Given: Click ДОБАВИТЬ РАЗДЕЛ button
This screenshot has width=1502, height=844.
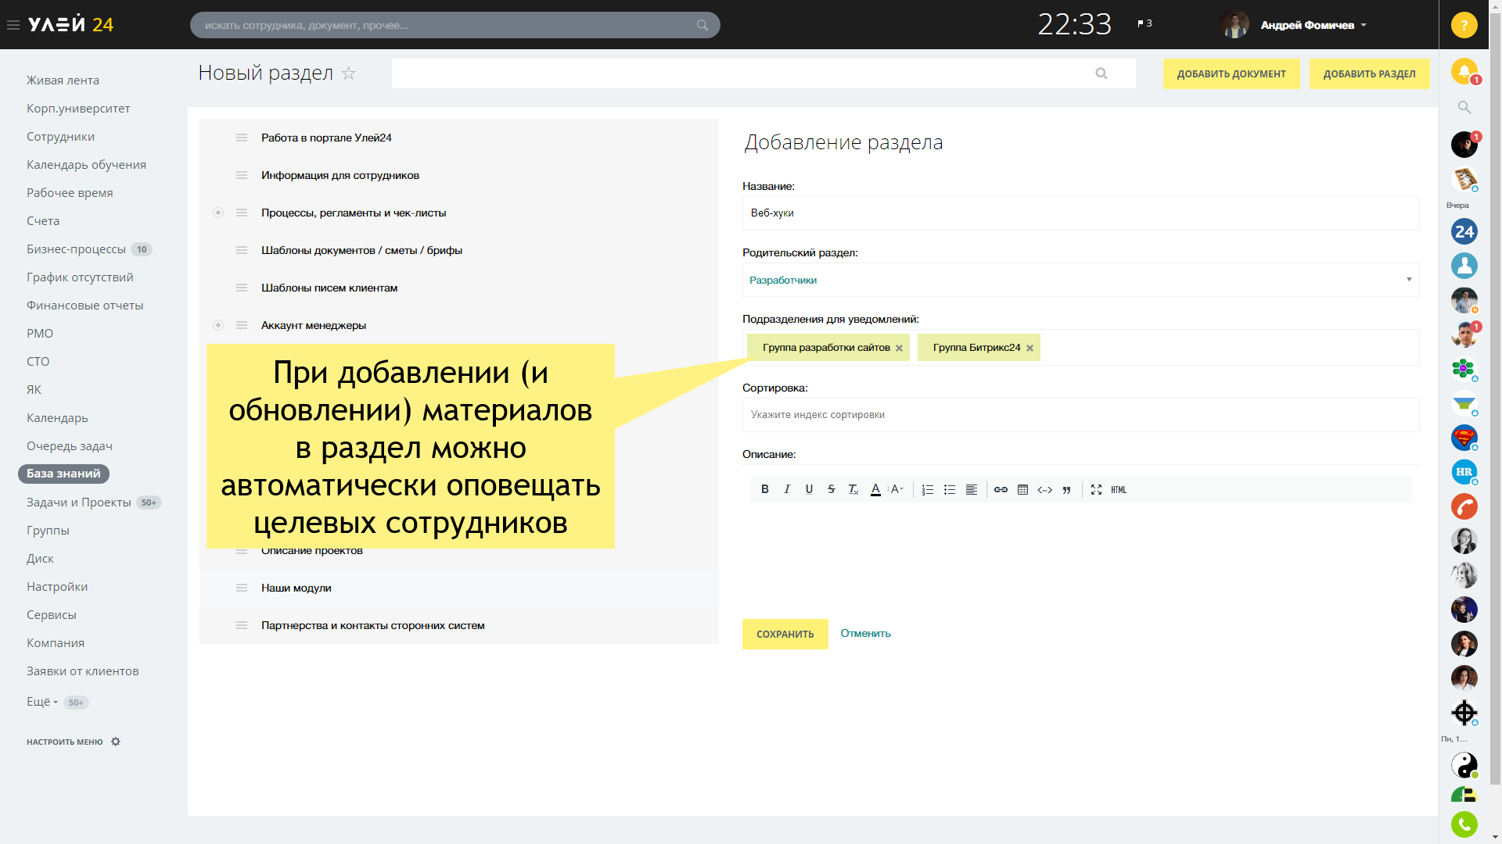Looking at the screenshot, I should [x=1369, y=73].
